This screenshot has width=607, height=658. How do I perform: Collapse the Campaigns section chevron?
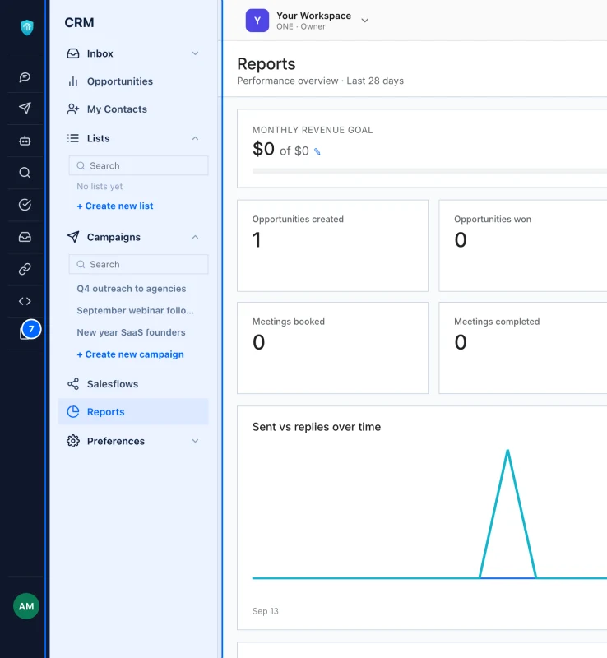[195, 237]
